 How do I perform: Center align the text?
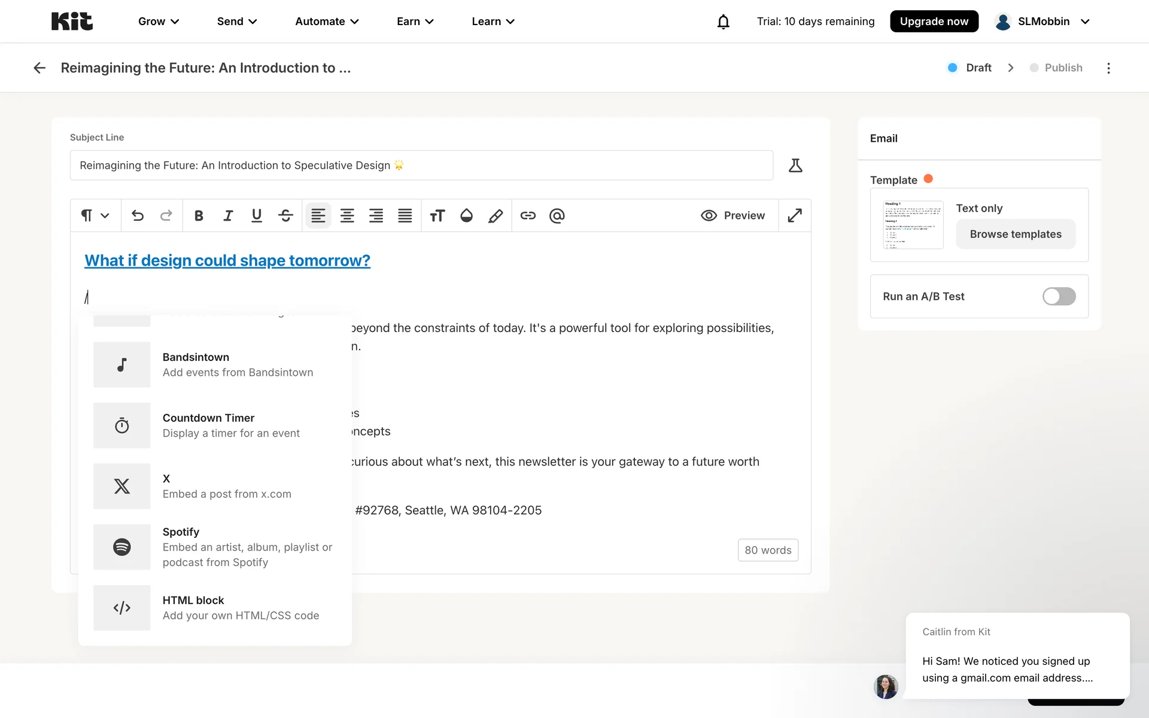click(x=347, y=215)
